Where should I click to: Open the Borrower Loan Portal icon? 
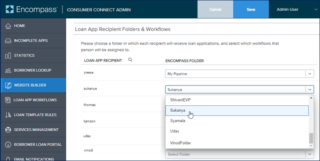click(8, 145)
